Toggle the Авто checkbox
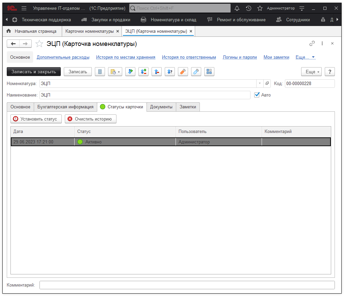Screen dimensions: 344x296 click(257, 95)
